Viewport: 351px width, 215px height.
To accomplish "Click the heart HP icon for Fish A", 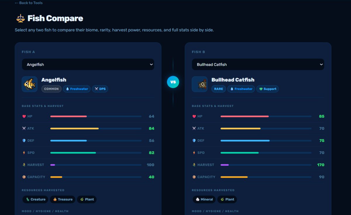I will tap(24, 116).
